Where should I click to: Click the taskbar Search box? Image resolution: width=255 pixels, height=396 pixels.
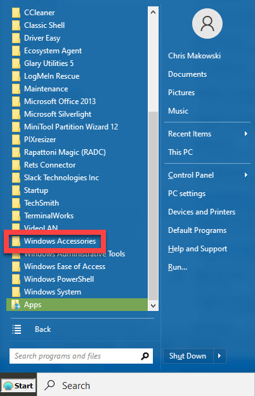coord(147,385)
